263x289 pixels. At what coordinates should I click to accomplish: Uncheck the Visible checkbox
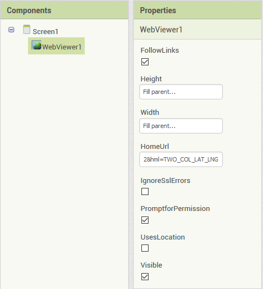[x=145, y=277]
